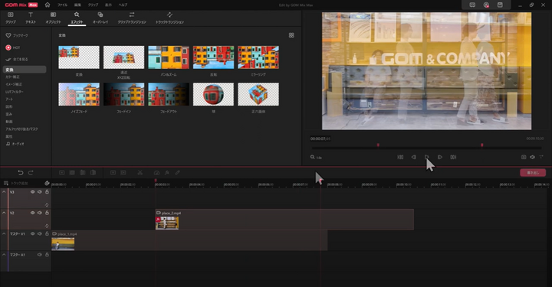552x287 pixels.
Task: Choose the 変換 transform effect thumbnail
Action: click(x=79, y=57)
